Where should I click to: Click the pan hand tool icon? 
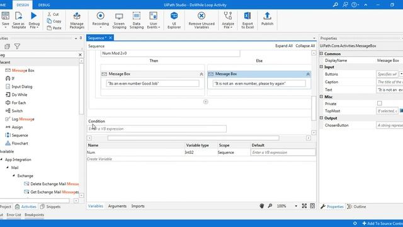(262, 206)
